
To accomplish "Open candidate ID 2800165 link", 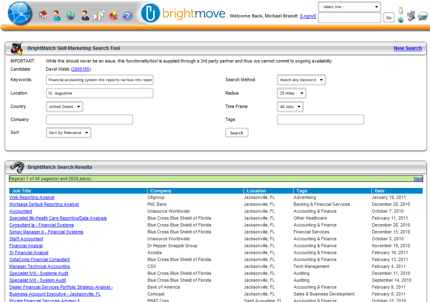I will tap(81, 69).
